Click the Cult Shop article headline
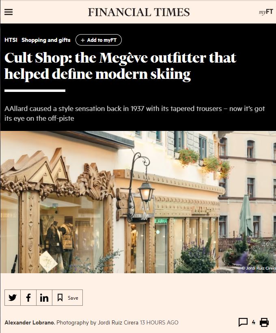 [x=120, y=66]
